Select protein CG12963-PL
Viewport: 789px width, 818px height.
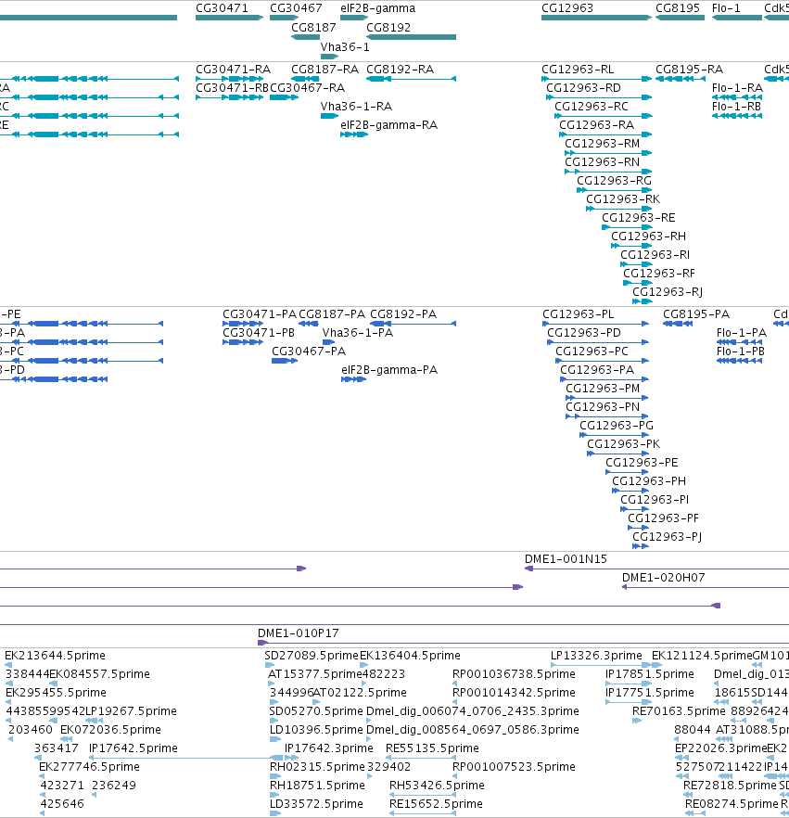pyautogui.click(x=579, y=314)
